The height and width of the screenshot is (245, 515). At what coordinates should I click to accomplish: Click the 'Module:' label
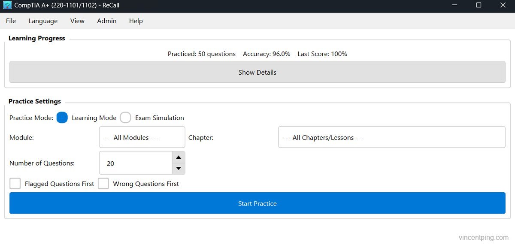(x=21, y=138)
